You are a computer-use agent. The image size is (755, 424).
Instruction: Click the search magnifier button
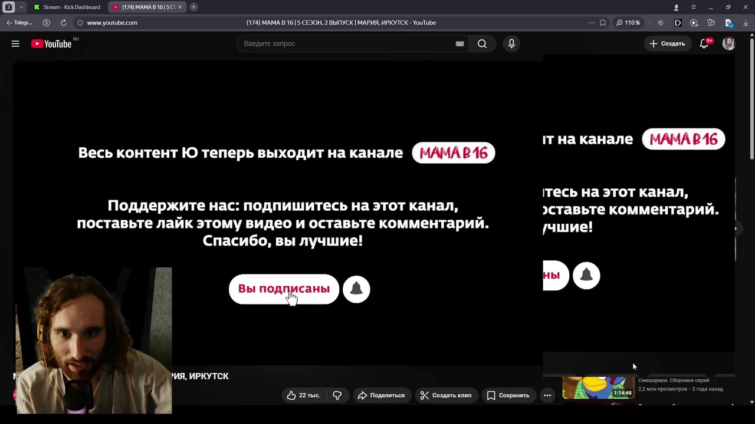coord(482,44)
